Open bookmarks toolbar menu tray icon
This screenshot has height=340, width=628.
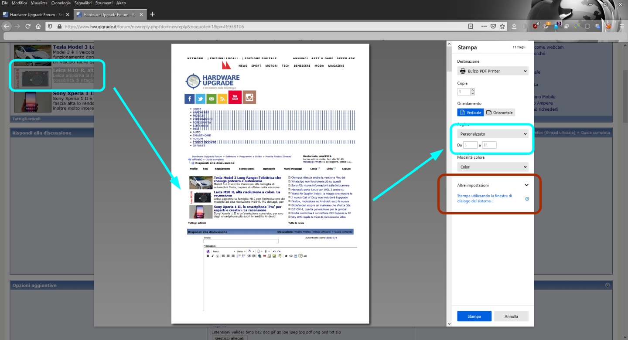pos(514,26)
